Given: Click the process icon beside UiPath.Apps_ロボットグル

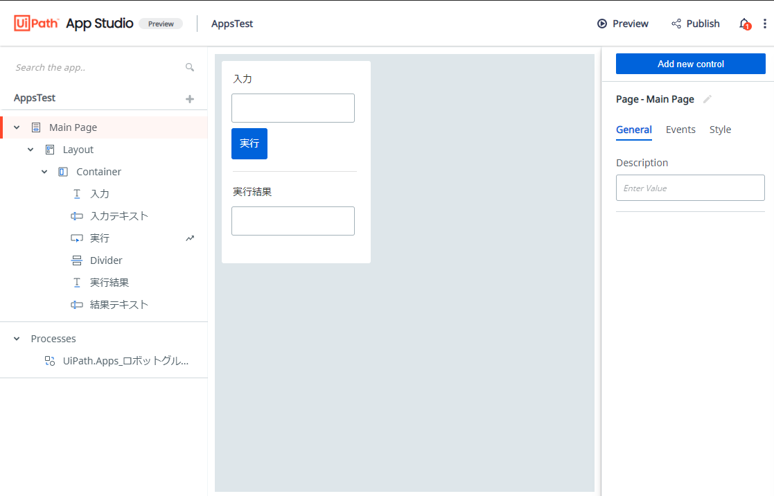Looking at the screenshot, I should (50, 361).
